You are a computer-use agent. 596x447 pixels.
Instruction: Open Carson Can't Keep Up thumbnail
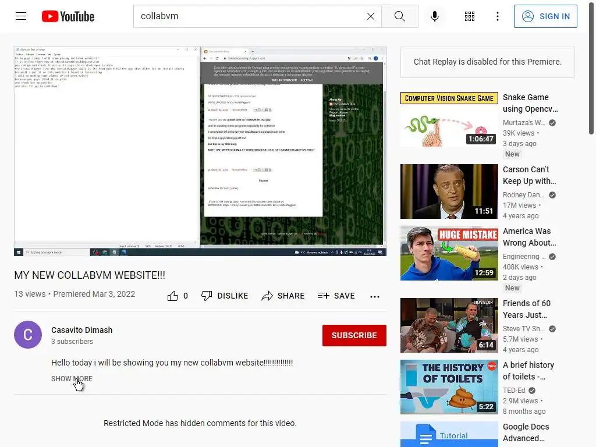(449, 191)
